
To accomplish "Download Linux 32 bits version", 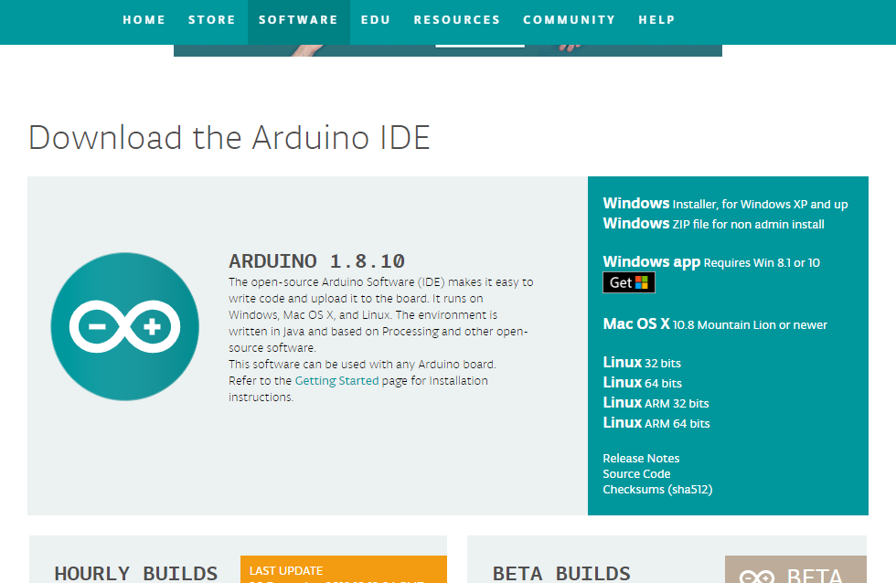I will 642,363.
